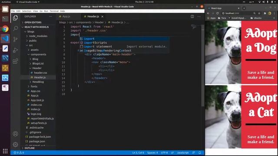Open Accounts menu in activity bar
The height and width of the screenshot is (156, 278).
coord(16,134)
